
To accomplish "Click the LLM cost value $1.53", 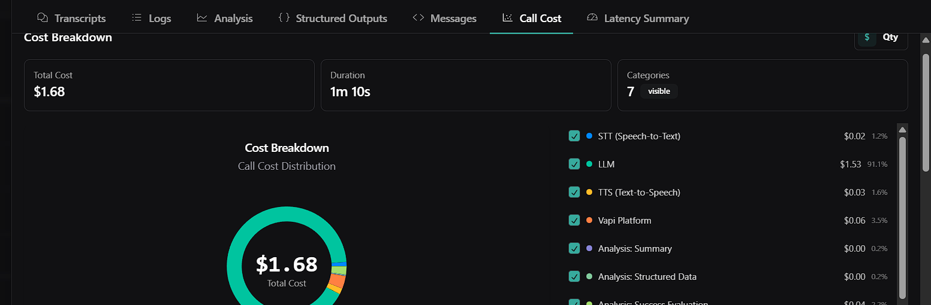I will [851, 164].
